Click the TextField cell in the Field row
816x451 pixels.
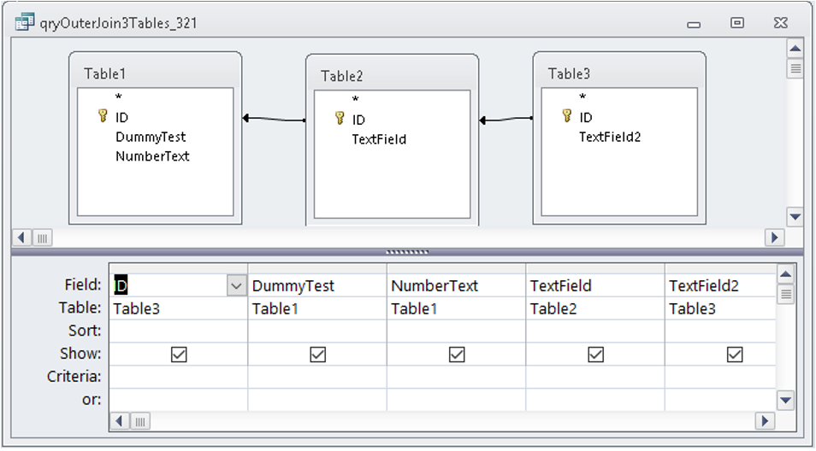tap(595, 286)
